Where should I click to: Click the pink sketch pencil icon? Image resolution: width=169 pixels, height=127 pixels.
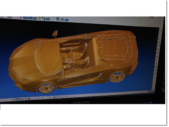pos(20,18)
